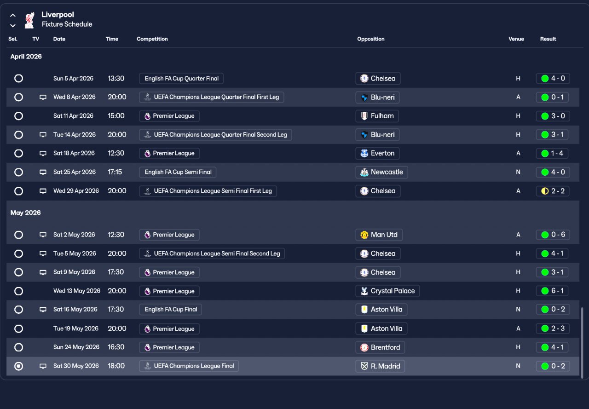The image size is (589, 409).
Task: Select the radio button on the Brentford row
Action: [x=18, y=347]
